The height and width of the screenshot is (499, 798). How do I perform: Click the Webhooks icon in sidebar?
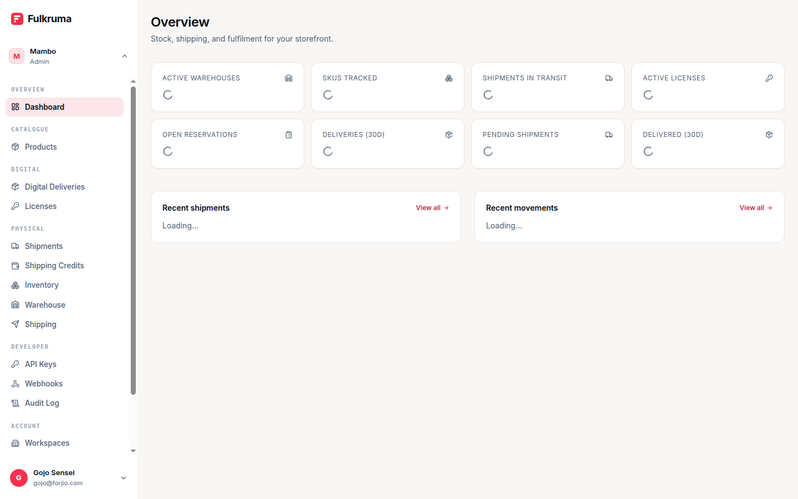(16, 384)
